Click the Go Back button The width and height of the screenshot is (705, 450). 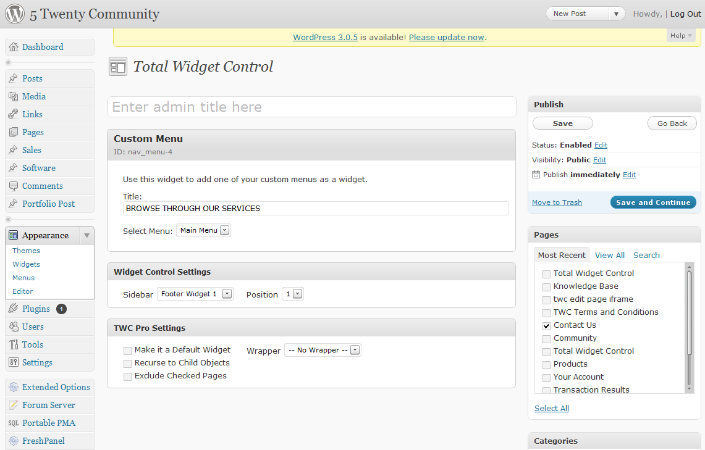pos(672,123)
